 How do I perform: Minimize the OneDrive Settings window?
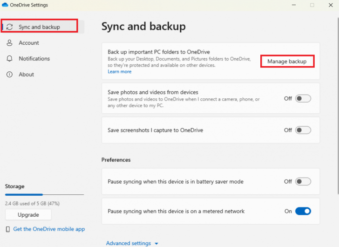(293, 5)
